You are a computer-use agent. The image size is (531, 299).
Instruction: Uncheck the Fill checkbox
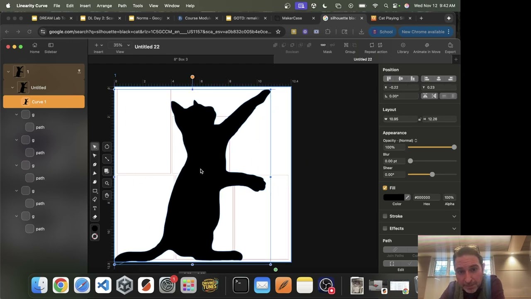385,188
